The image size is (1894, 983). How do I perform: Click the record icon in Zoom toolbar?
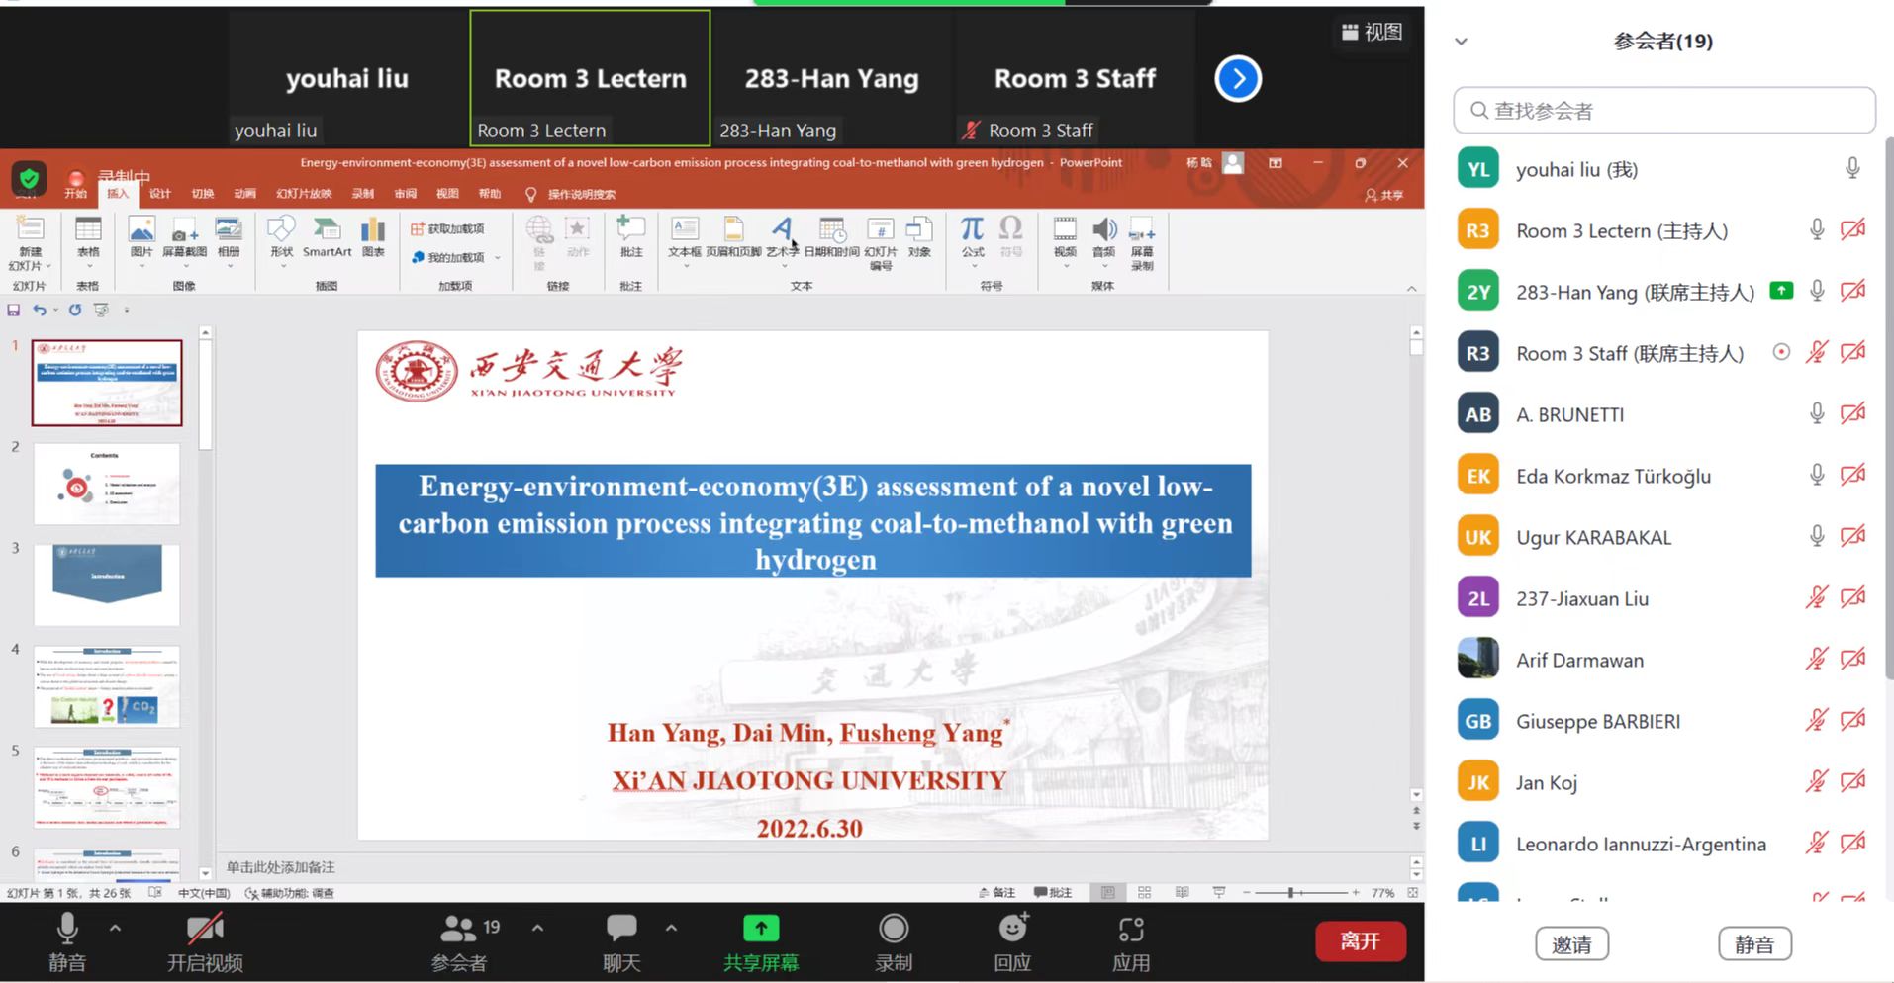point(893,930)
